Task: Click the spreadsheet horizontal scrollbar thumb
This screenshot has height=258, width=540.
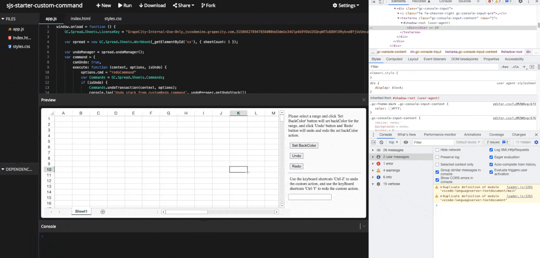Action: tap(186, 212)
